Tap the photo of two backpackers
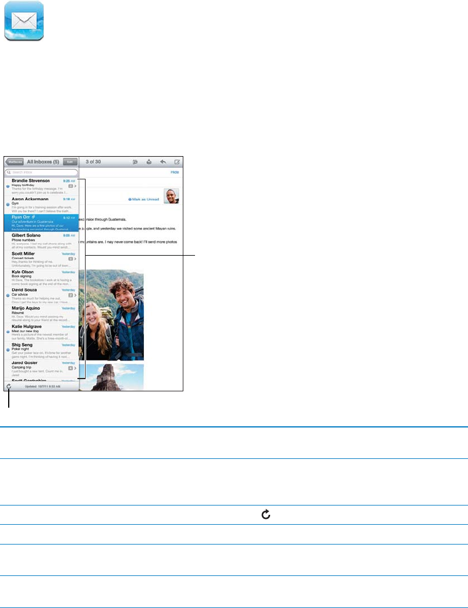Viewport: 468px width, 608px height. coord(112,315)
